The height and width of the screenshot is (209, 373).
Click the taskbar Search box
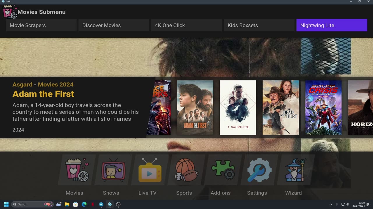point(32,204)
